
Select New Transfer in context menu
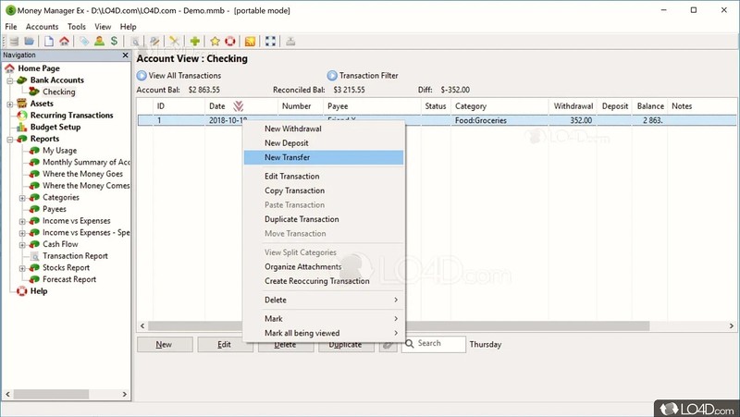(324, 157)
